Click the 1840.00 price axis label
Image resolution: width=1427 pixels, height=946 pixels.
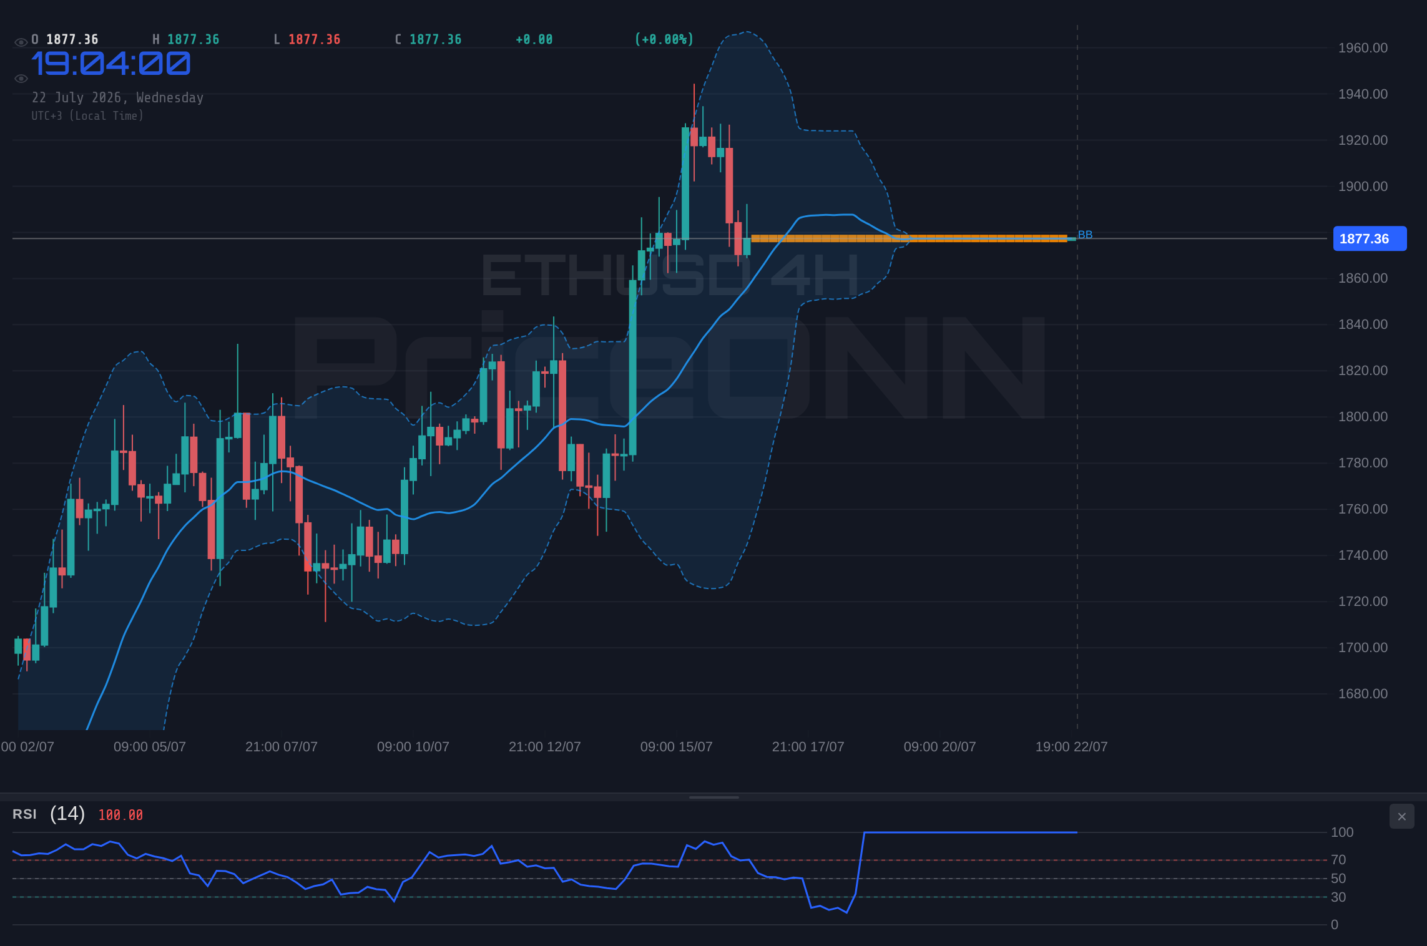[x=1363, y=324]
